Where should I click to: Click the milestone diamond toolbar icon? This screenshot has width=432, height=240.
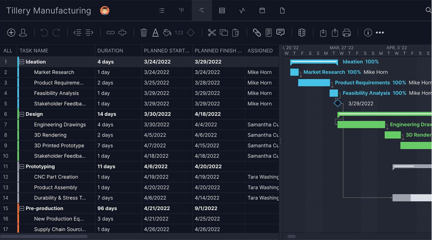pos(191,33)
